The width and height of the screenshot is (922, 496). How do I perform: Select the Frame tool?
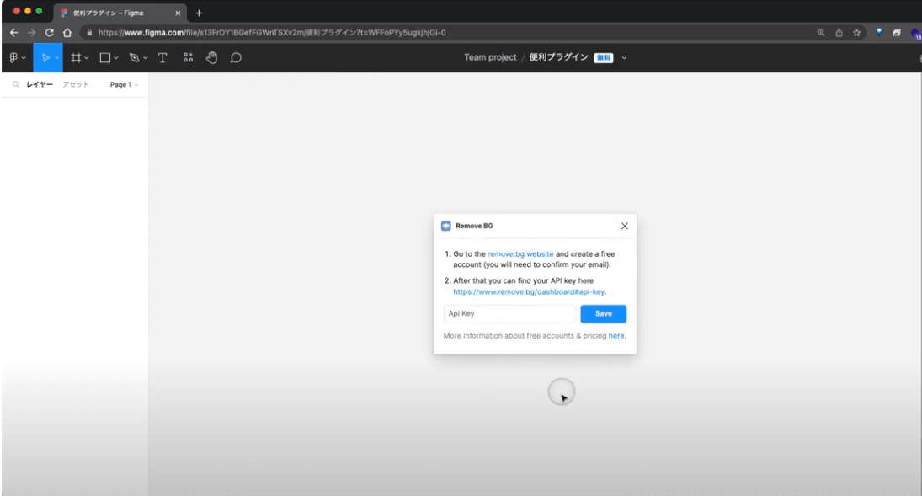point(76,57)
